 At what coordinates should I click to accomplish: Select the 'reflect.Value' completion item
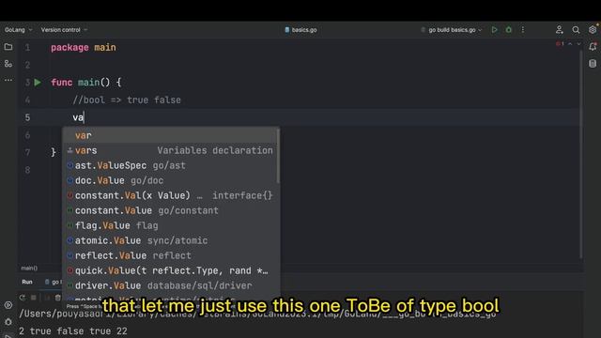(170, 255)
